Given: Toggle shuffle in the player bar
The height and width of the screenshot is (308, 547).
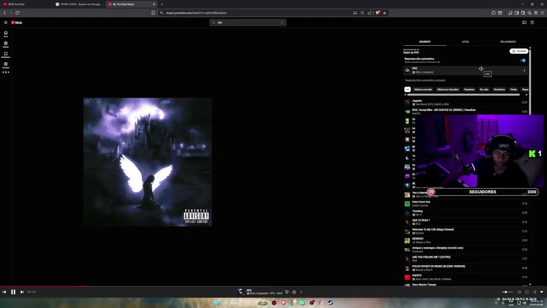Looking at the screenshot, I should 534,292.
